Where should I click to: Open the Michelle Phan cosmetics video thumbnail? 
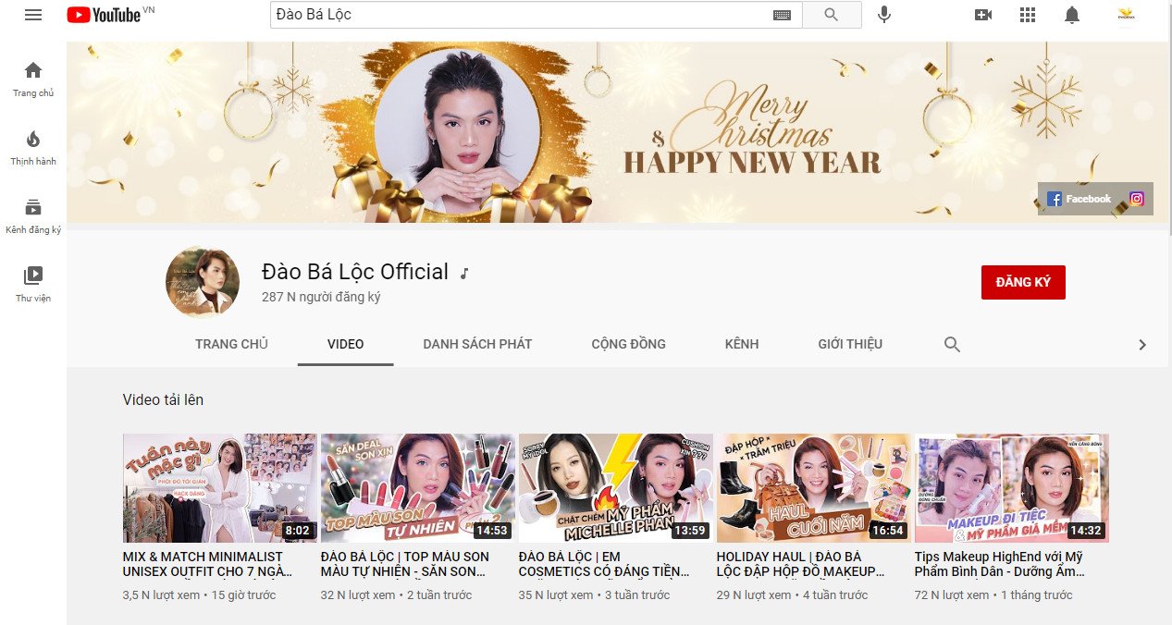(616, 487)
